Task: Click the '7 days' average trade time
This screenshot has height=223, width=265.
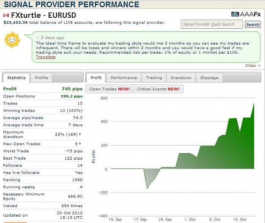Action: pyautogui.click(x=75, y=125)
